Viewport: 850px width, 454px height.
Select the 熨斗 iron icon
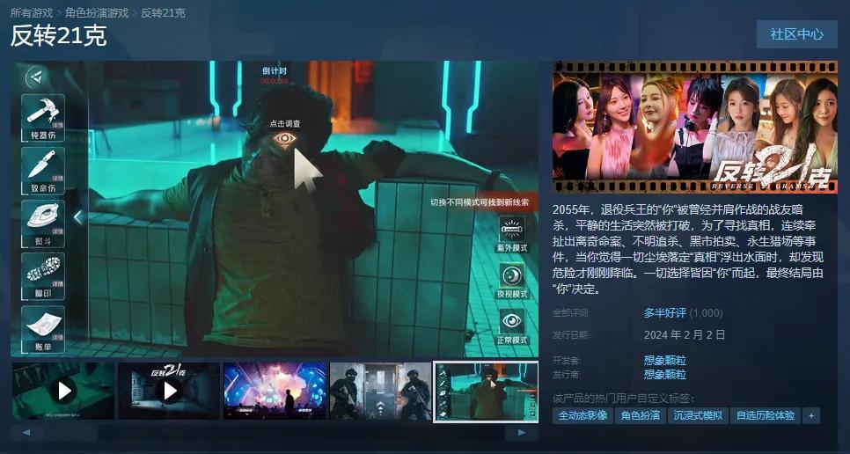coord(43,223)
